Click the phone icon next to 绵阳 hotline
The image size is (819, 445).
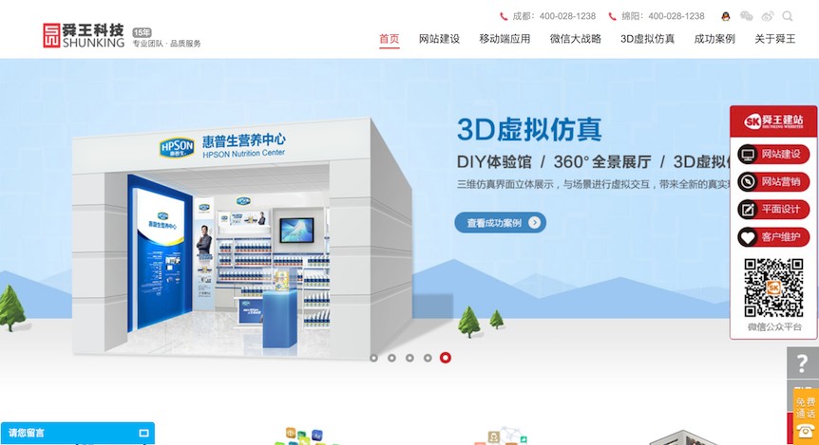(612, 17)
